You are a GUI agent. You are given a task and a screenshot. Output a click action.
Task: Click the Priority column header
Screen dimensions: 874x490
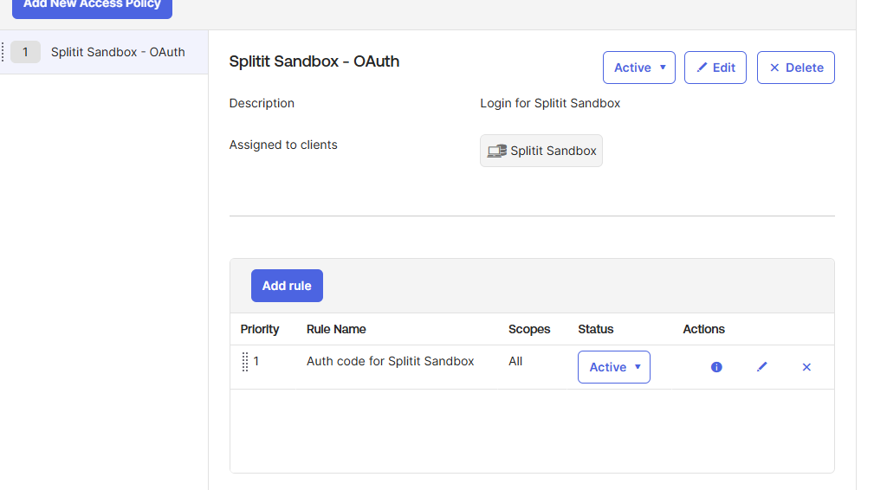click(x=260, y=329)
